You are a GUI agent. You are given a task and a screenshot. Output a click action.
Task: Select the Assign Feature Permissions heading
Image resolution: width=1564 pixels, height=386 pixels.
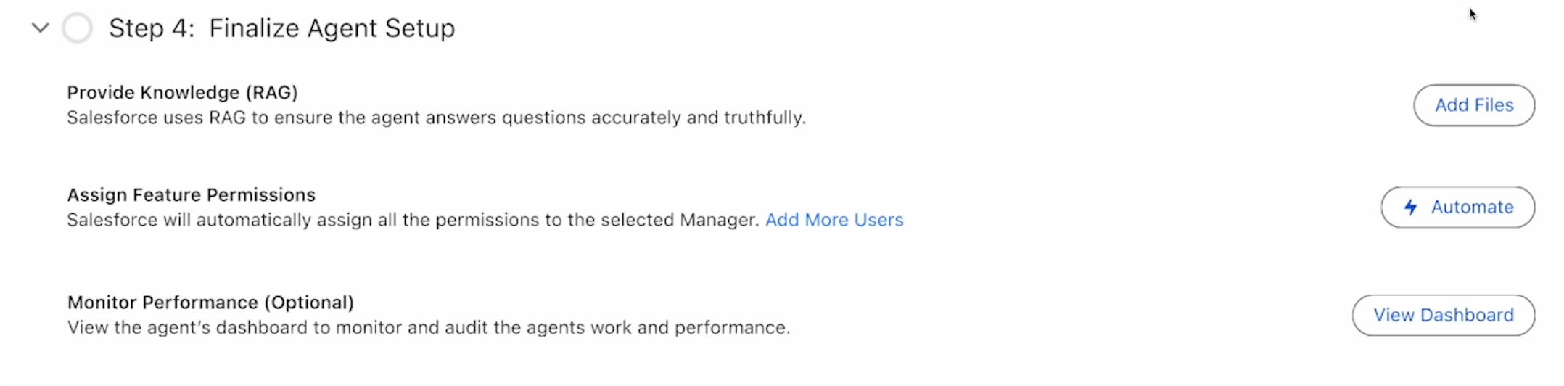coord(191,194)
